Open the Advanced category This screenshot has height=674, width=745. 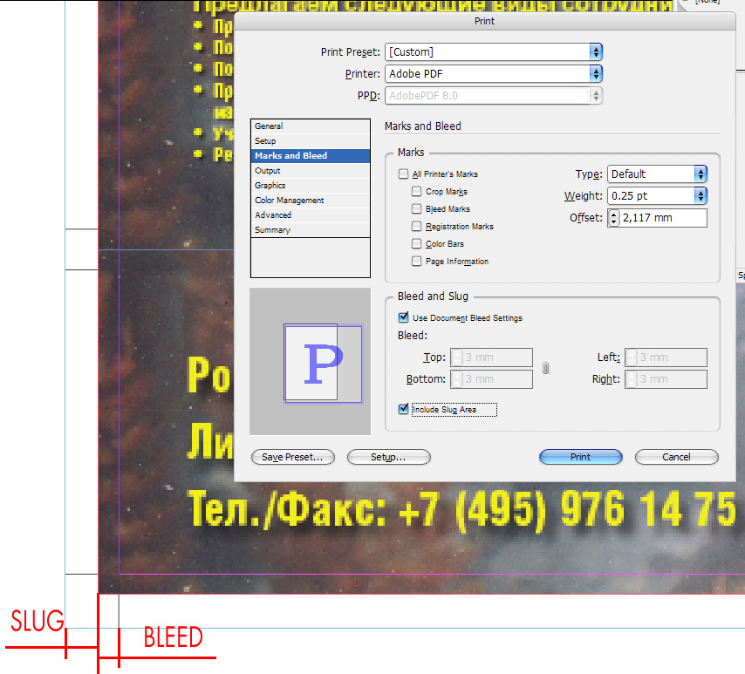[x=311, y=215]
